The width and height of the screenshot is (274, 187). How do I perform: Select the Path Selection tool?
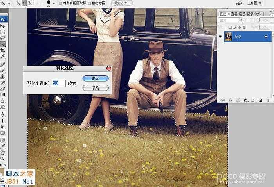(x=3, y=126)
